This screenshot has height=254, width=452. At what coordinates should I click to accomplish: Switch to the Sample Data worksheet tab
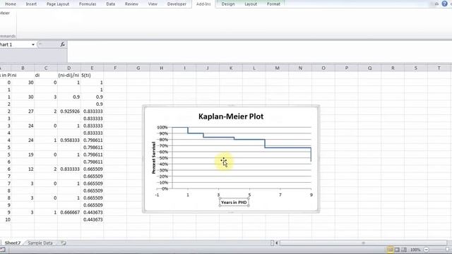pos(40,243)
